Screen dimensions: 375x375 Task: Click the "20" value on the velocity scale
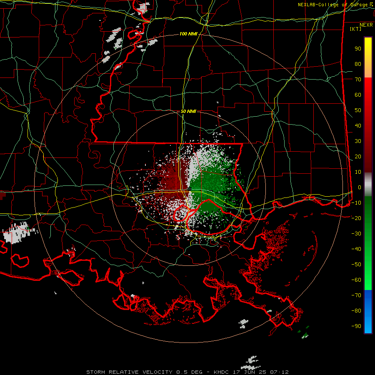[358, 156]
